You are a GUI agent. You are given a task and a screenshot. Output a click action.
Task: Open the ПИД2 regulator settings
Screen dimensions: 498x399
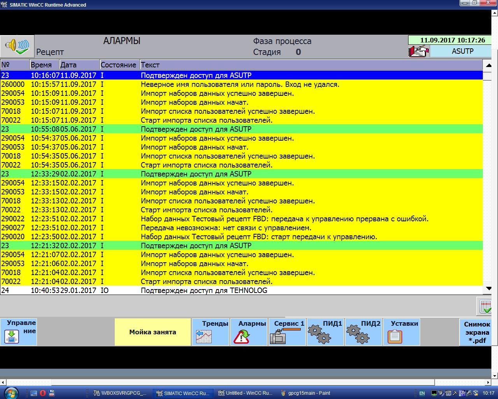pos(363,332)
